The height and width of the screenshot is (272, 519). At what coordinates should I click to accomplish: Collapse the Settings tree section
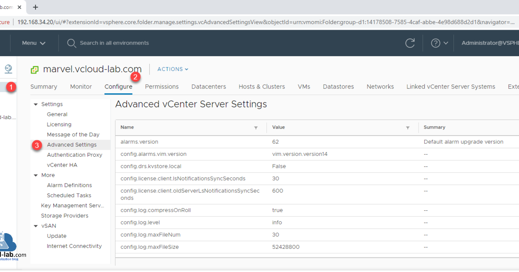pyautogui.click(x=36, y=104)
